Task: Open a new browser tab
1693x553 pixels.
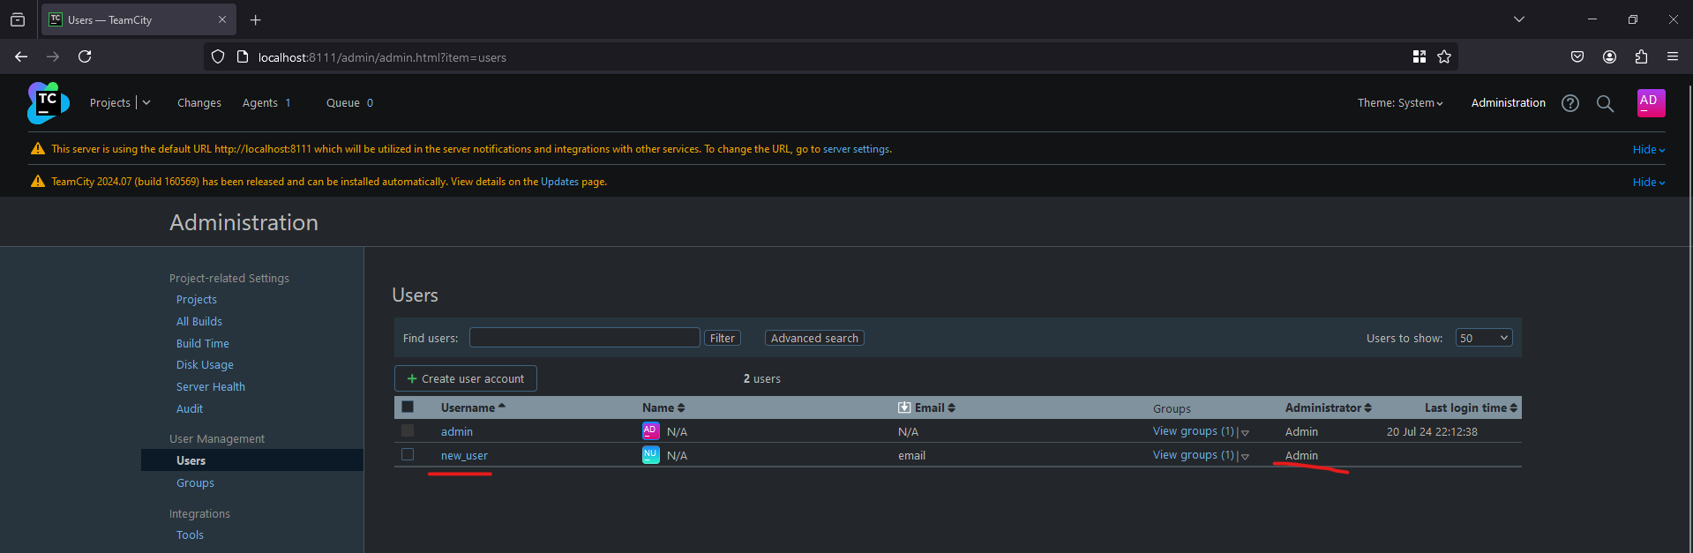Action: (x=256, y=19)
